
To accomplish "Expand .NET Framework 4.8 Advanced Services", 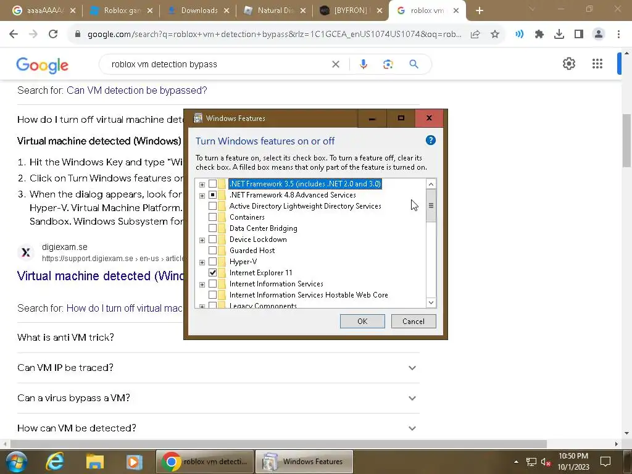I will coord(202,196).
